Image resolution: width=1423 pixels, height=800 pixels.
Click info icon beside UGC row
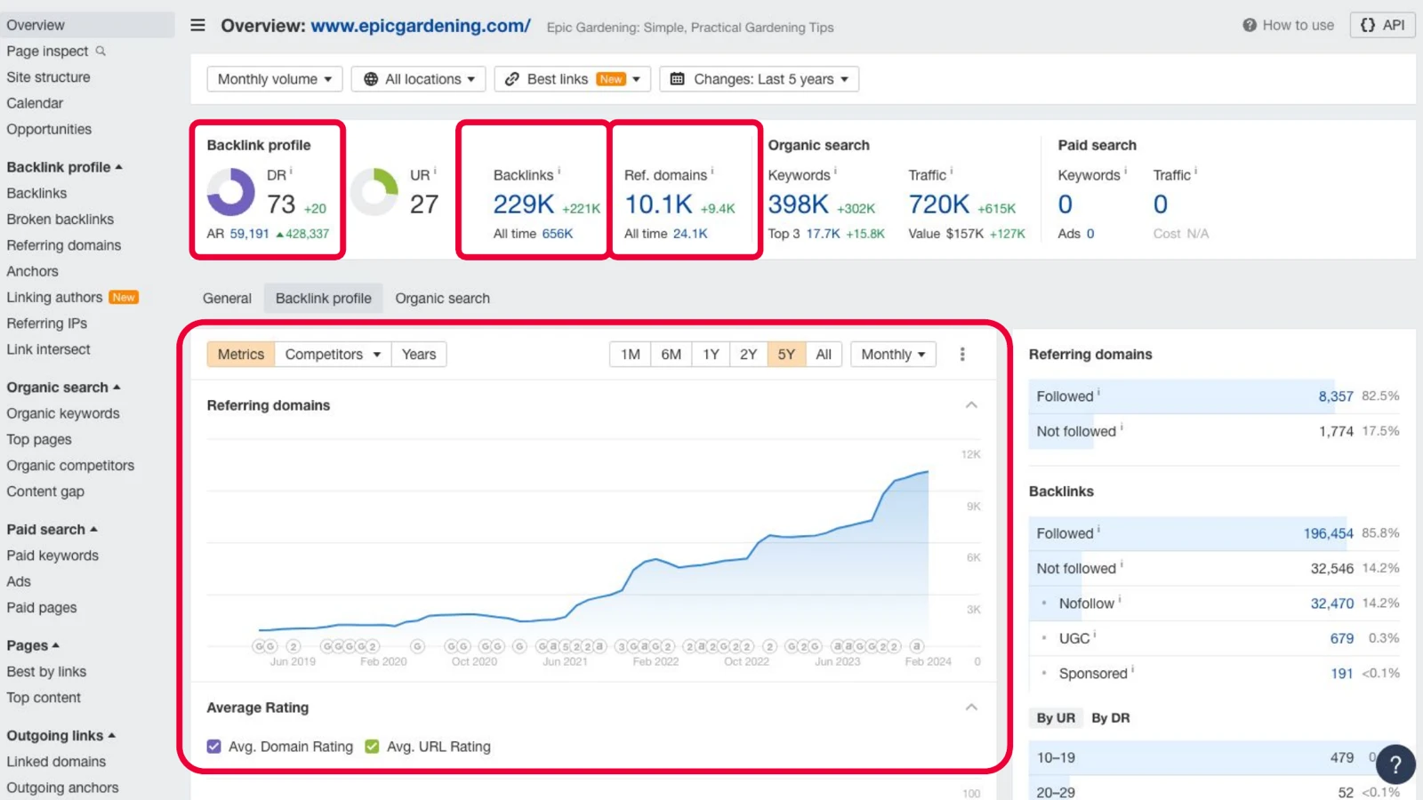1095,635
